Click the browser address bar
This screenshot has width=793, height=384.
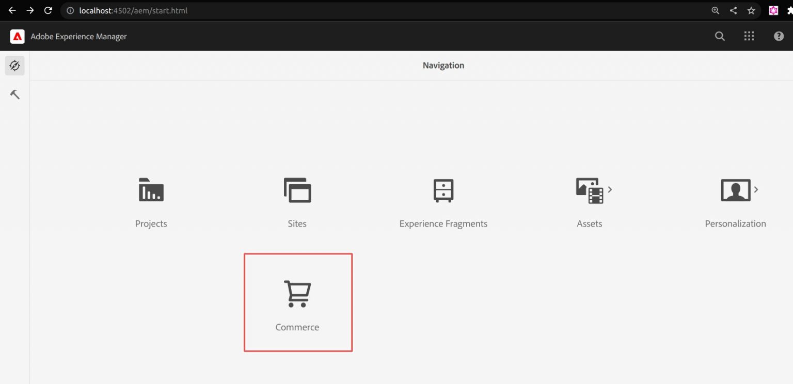(x=129, y=10)
